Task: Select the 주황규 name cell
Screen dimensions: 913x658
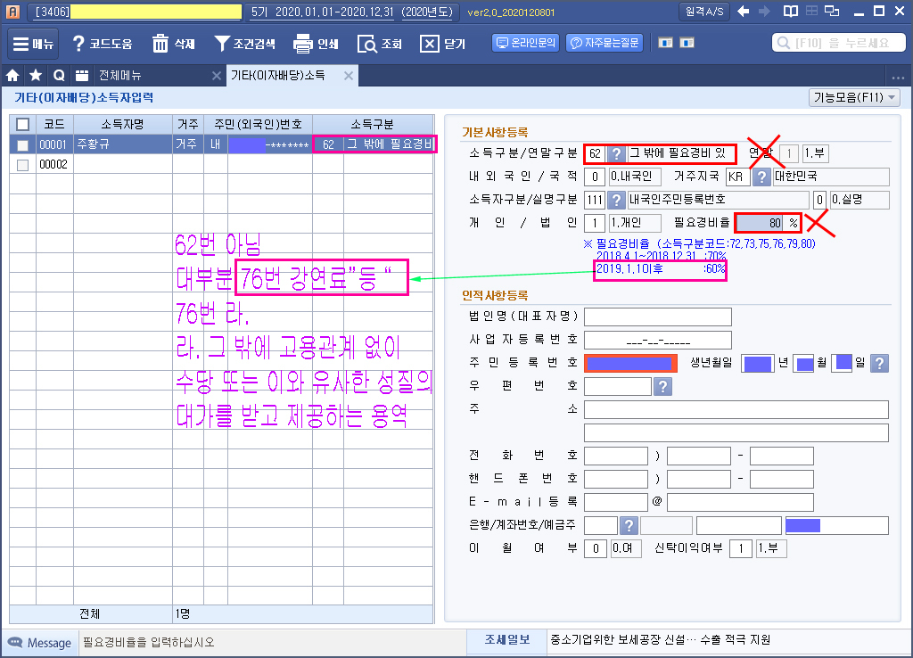Action: pyautogui.click(x=122, y=144)
